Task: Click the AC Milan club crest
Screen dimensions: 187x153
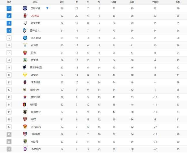Action: (x=25, y=16)
